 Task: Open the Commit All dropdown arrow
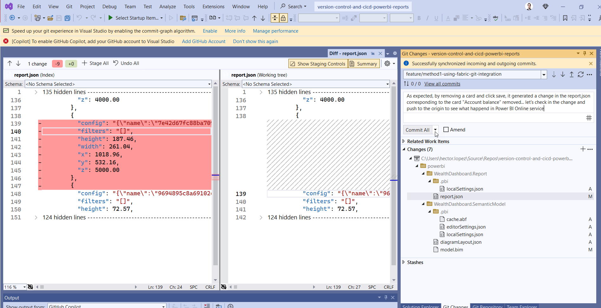click(x=435, y=129)
